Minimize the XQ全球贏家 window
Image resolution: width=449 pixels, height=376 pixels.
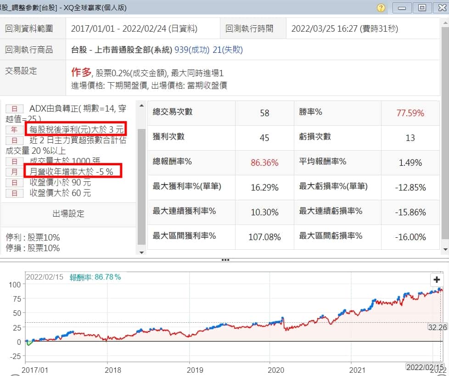[402, 8]
